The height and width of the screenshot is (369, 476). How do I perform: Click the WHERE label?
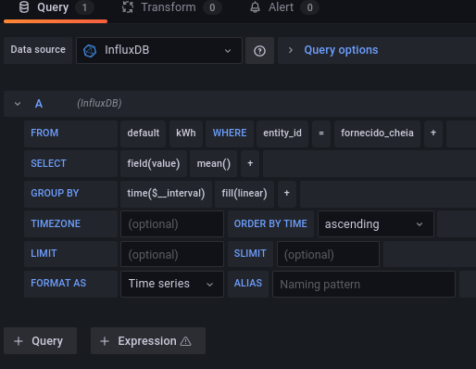click(x=230, y=134)
